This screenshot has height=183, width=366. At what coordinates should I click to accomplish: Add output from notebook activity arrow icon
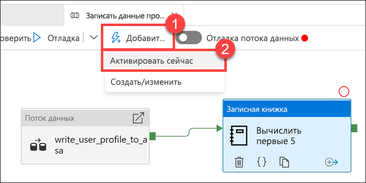pyautogui.click(x=332, y=162)
